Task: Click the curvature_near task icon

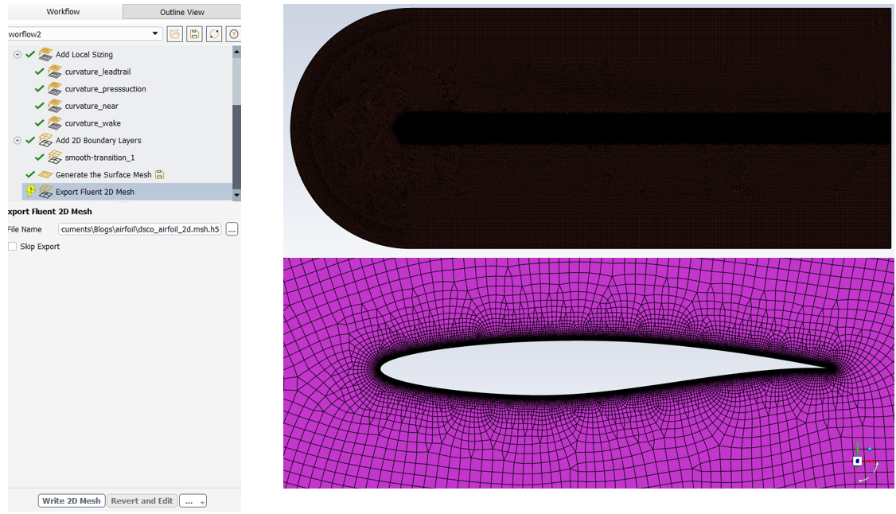Action: tap(55, 106)
